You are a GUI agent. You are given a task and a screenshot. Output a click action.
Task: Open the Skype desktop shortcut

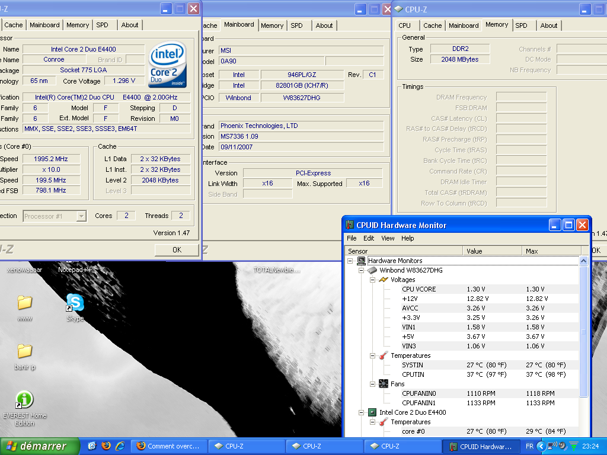click(75, 303)
